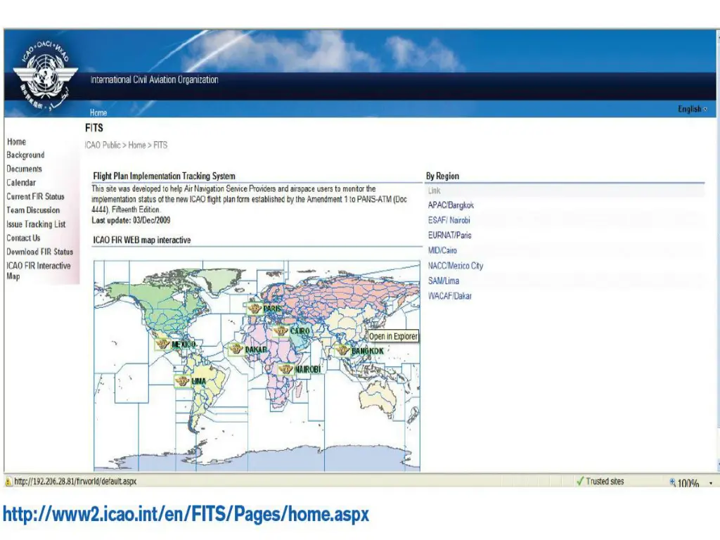Open Team Discussion page
720x540 pixels.
33,210
